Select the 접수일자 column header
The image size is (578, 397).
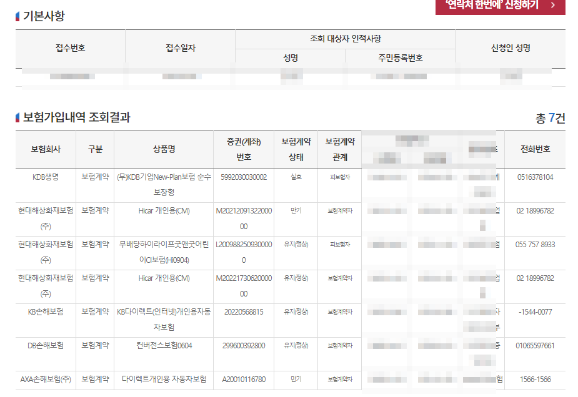coord(180,48)
